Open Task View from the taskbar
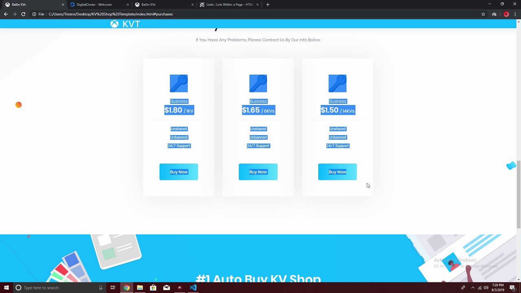Image resolution: width=521 pixels, height=293 pixels. tap(113, 288)
